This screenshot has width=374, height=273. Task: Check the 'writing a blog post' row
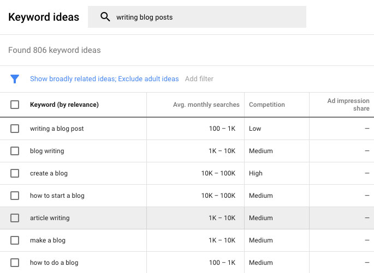pyautogui.click(x=15, y=129)
